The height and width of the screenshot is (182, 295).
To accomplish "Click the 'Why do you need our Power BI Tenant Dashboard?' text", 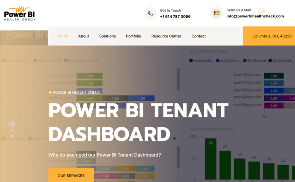I will pos(105,155).
